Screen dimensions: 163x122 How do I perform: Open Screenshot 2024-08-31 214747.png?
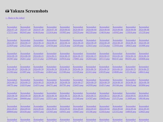tap(91, 96)
